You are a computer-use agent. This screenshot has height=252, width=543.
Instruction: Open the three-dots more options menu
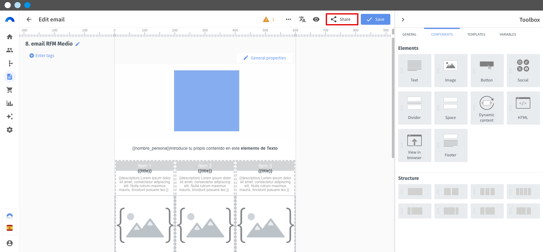(x=288, y=19)
